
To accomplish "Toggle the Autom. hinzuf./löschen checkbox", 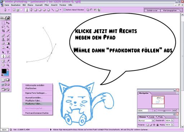I will pyautogui.click(x=65, y=10).
